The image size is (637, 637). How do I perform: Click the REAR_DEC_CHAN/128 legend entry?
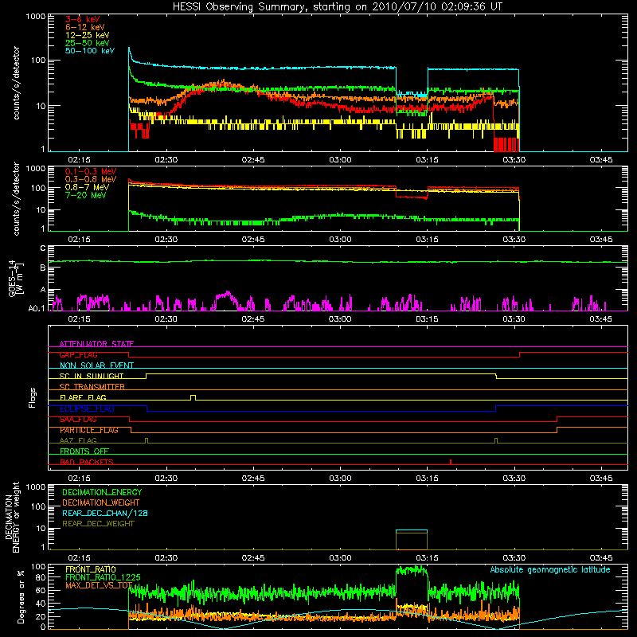click(105, 514)
